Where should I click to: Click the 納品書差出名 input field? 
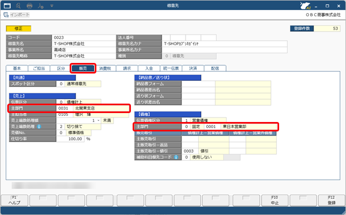(x=198, y=90)
